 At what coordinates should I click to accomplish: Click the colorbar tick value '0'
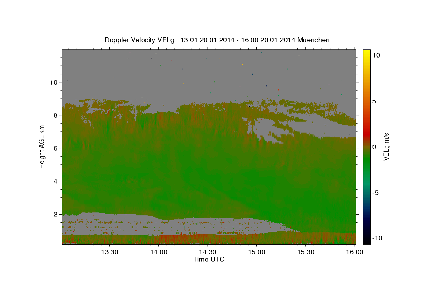pyautogui.click(x=374, y=147)
